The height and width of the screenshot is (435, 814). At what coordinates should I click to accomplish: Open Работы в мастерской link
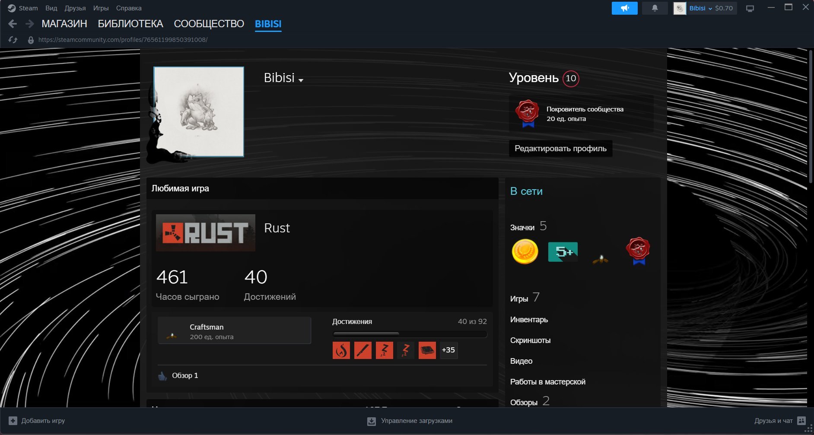point(548,382)
